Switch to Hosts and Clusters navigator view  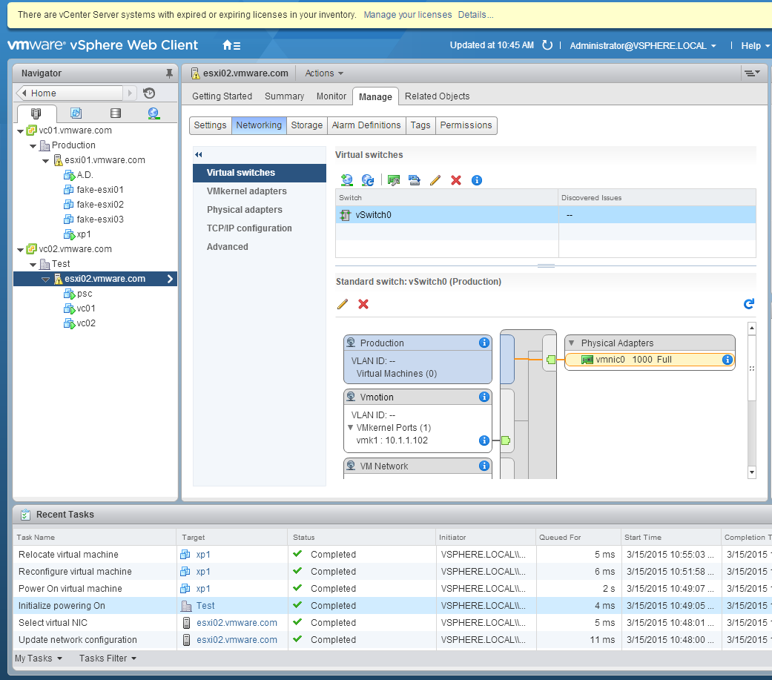[36, 113]
